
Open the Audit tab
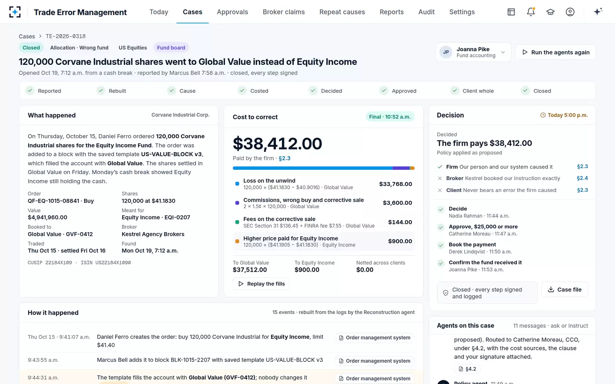pos(427,12)
